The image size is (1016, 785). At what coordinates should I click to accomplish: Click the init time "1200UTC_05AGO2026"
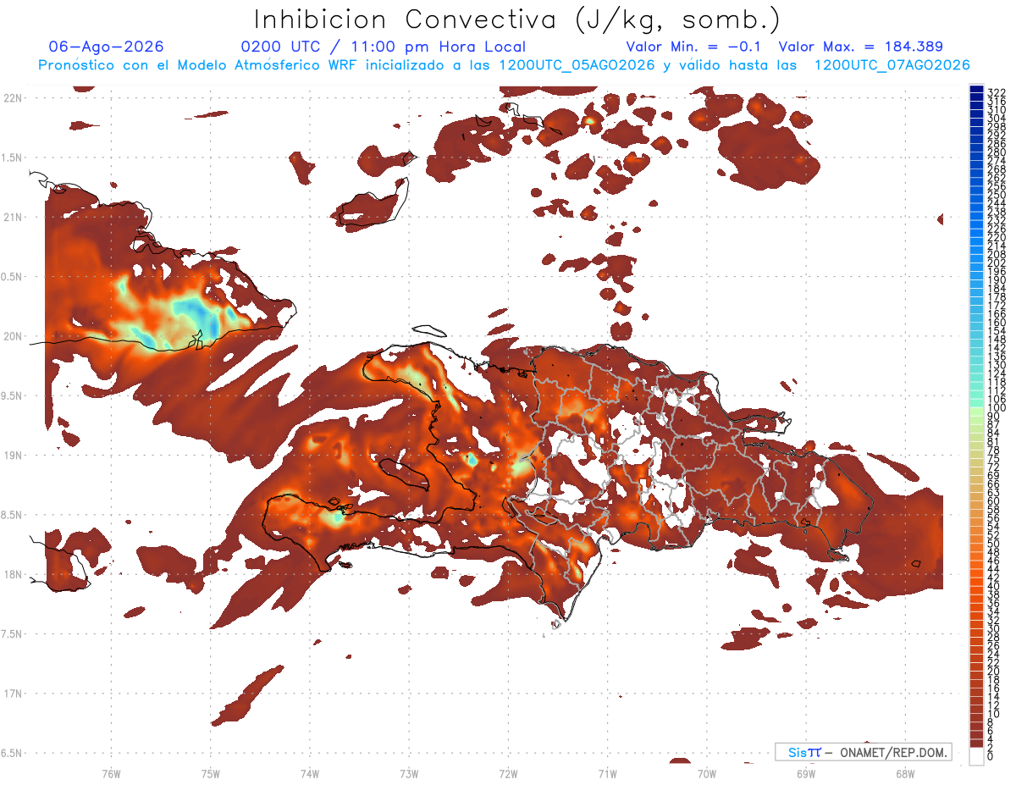tap(577, 65)
